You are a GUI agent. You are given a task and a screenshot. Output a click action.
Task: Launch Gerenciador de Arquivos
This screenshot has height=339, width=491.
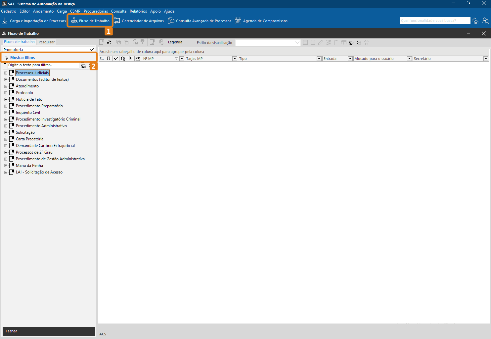(139, 21)
